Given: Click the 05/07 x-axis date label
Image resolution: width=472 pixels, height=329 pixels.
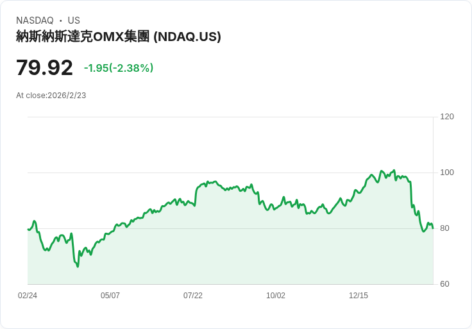Looking at the screenshot, I should coord(110,296).
